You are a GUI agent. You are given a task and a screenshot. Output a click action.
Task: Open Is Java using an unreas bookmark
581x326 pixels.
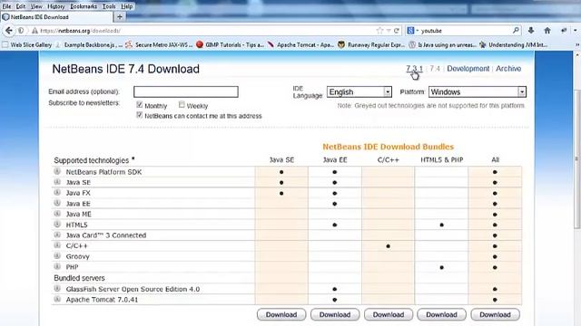click(x=443, y=44)
